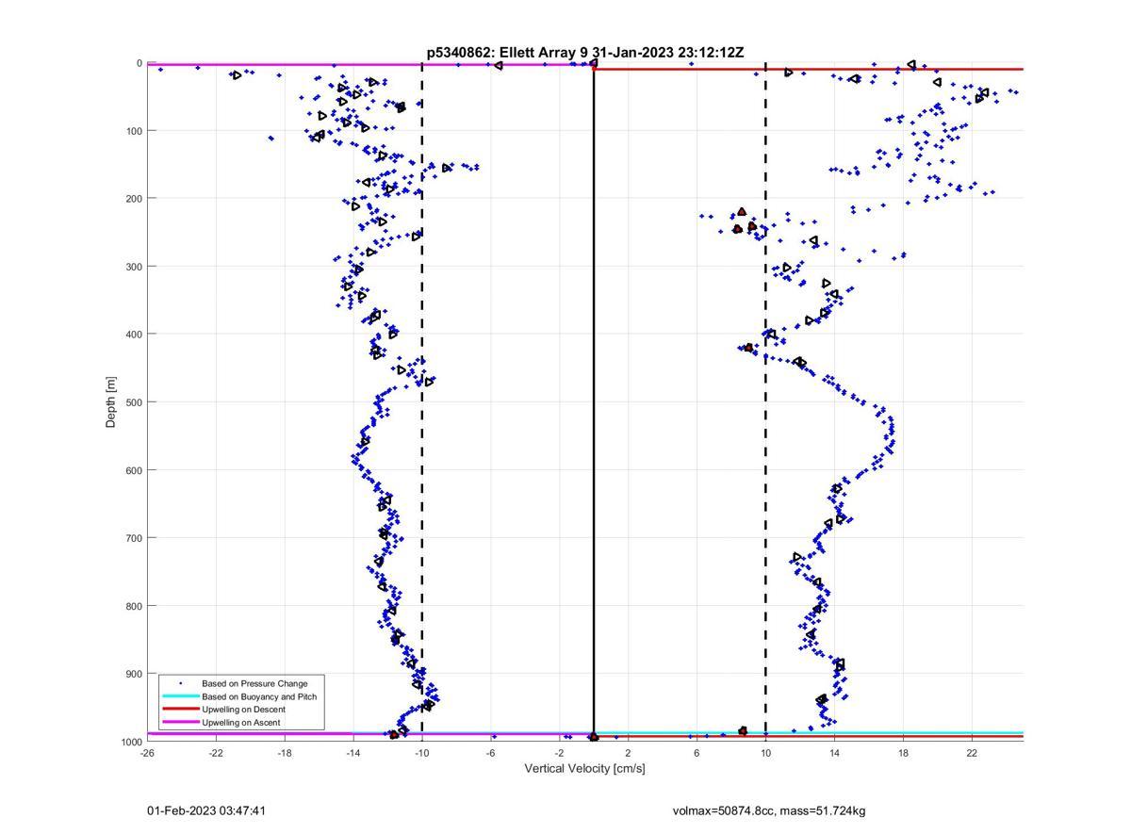Select legend entry Upwelling on Ascent
The width and height of the screenshot is (1131, 834).
point(241,723)
